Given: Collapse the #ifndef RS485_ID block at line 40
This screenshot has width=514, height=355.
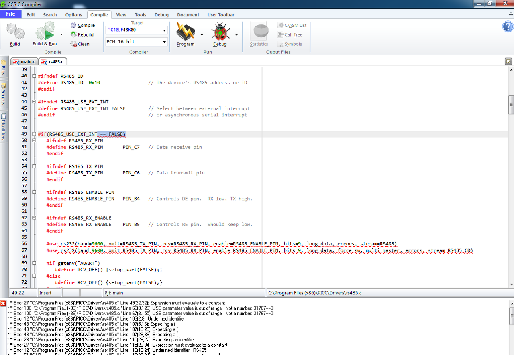Looking at the screenshot, I should tap(34, 76).
